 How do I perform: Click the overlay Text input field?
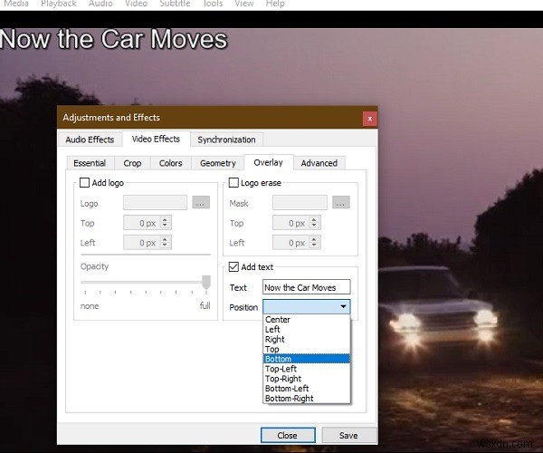click(307, 287)
